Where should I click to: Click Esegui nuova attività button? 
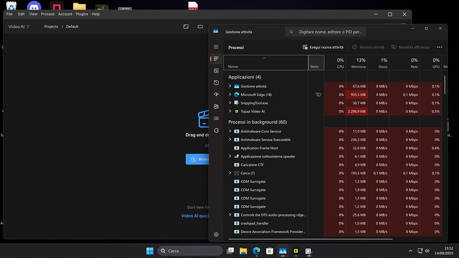click(x=323, y=47)
